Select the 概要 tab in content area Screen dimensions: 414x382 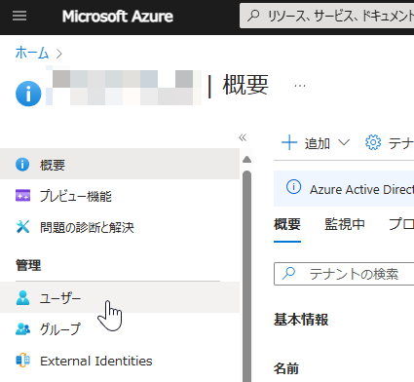tap(287, 224)
